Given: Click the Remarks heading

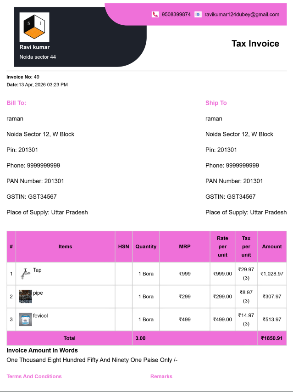Looking at the screenshot, I should [161, 376].
